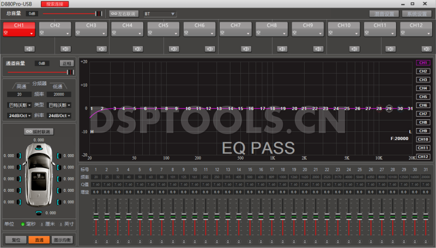Click the 延时联调 delay link button

point(39,132)
